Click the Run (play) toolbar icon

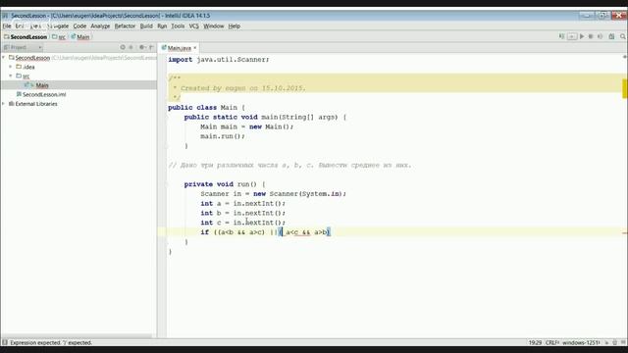[582, 36]
